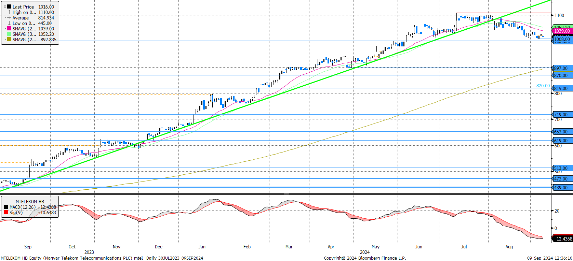Click the May label on time axis
573x261 pixels.
(375, 247)
